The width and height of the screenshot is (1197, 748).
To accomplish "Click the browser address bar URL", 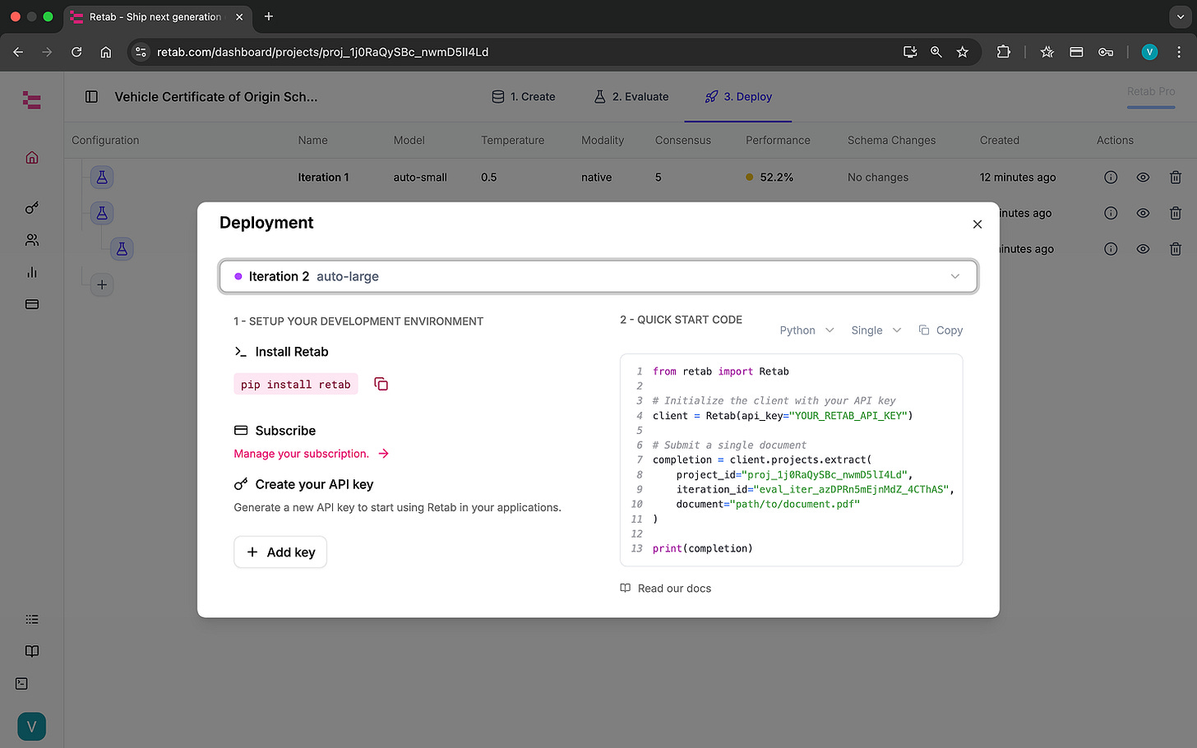I will [322, 52].
